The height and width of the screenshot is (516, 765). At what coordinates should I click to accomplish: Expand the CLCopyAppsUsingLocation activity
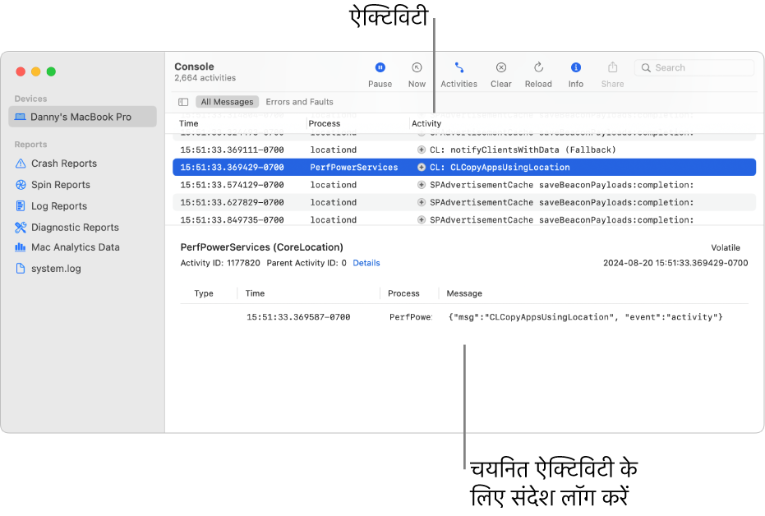coord(422,168)
